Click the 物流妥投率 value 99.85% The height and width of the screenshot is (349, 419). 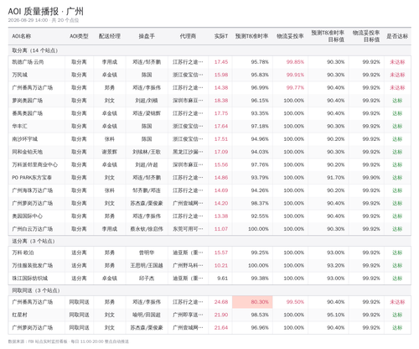(295, 62)
